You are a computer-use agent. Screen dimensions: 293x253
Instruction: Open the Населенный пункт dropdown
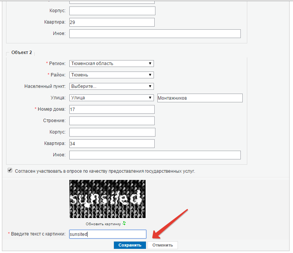(111, 86)
